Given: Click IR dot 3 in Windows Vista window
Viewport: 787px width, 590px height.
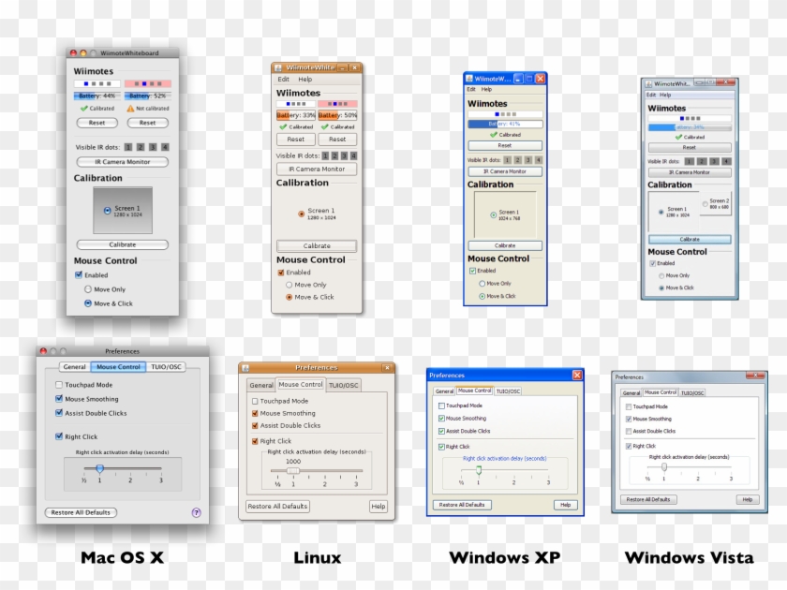Looking at the screenshot, I should (x=713, y=162).
